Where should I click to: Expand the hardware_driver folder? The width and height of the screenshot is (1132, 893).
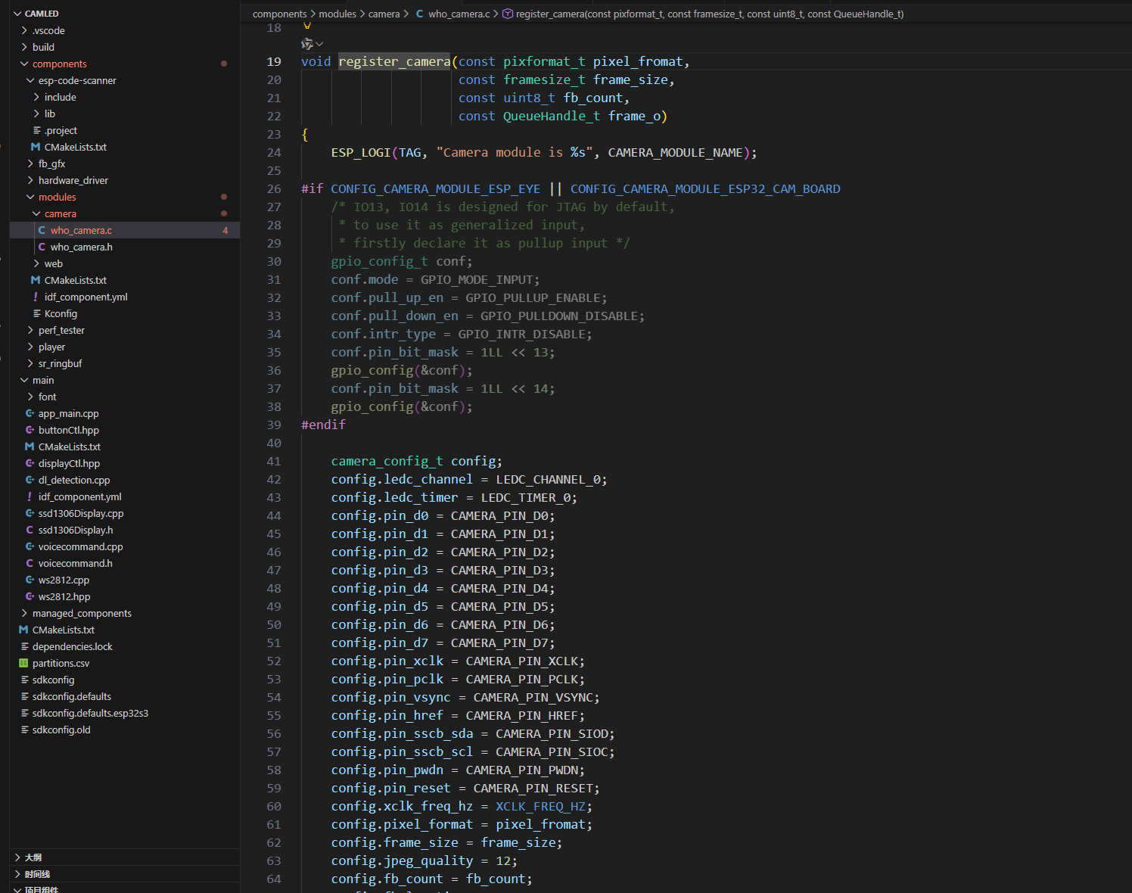tap(30, 181)
